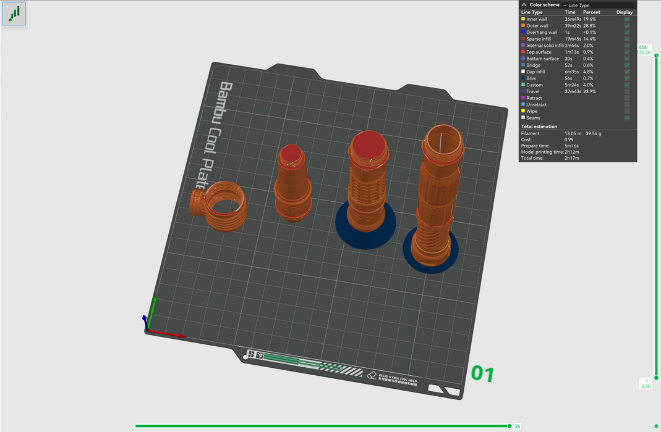Click the Display column header

[625, 12]
